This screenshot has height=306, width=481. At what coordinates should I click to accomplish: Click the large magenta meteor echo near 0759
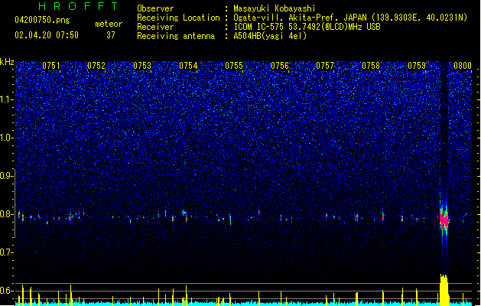[444, 220]
